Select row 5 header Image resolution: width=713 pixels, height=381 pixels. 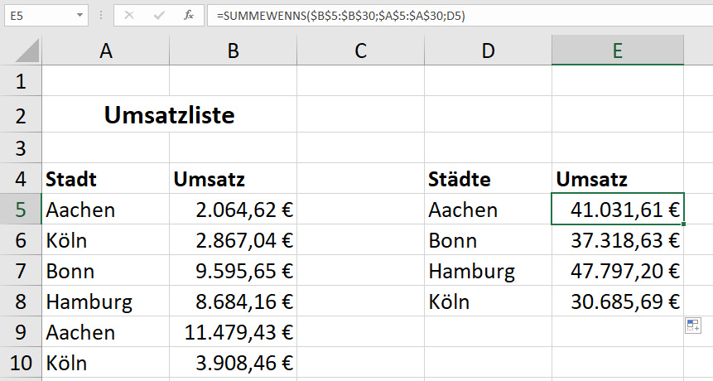click(x=21, y=210)
